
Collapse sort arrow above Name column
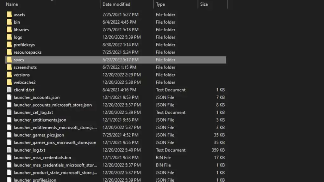click(52, 1)
